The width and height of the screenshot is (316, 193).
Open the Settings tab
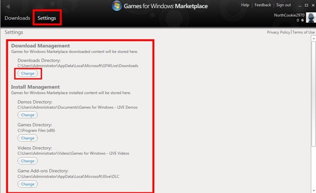coord(47,18)
